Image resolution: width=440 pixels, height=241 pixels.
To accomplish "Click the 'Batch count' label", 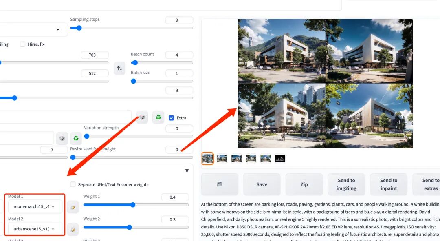I will pyautogui.click(x=142, y=54).
